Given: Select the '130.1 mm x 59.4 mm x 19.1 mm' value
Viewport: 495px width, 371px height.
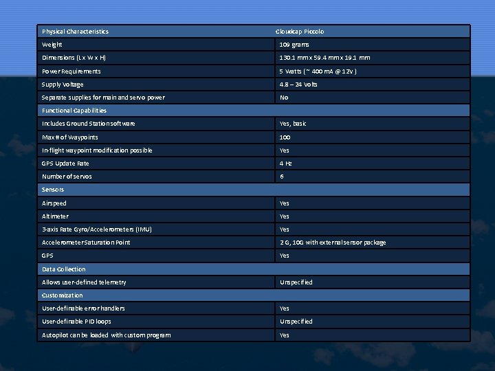Looking at the screenshot, I should click(x=324, y=58).
